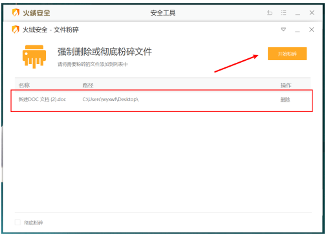Click the 名称 column header
The image size is (326, 235).
pos(24,85)
